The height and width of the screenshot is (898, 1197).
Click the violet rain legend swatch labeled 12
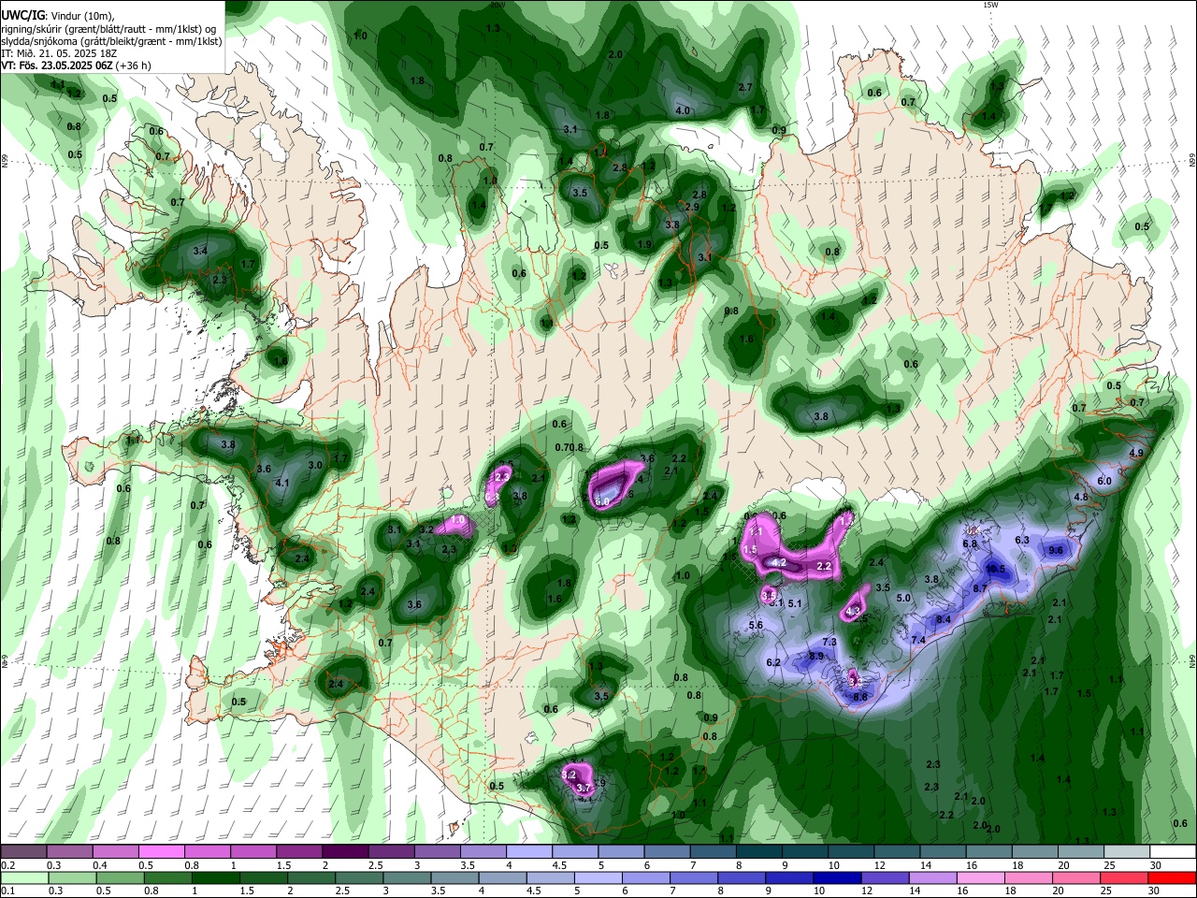pos(886,878)
